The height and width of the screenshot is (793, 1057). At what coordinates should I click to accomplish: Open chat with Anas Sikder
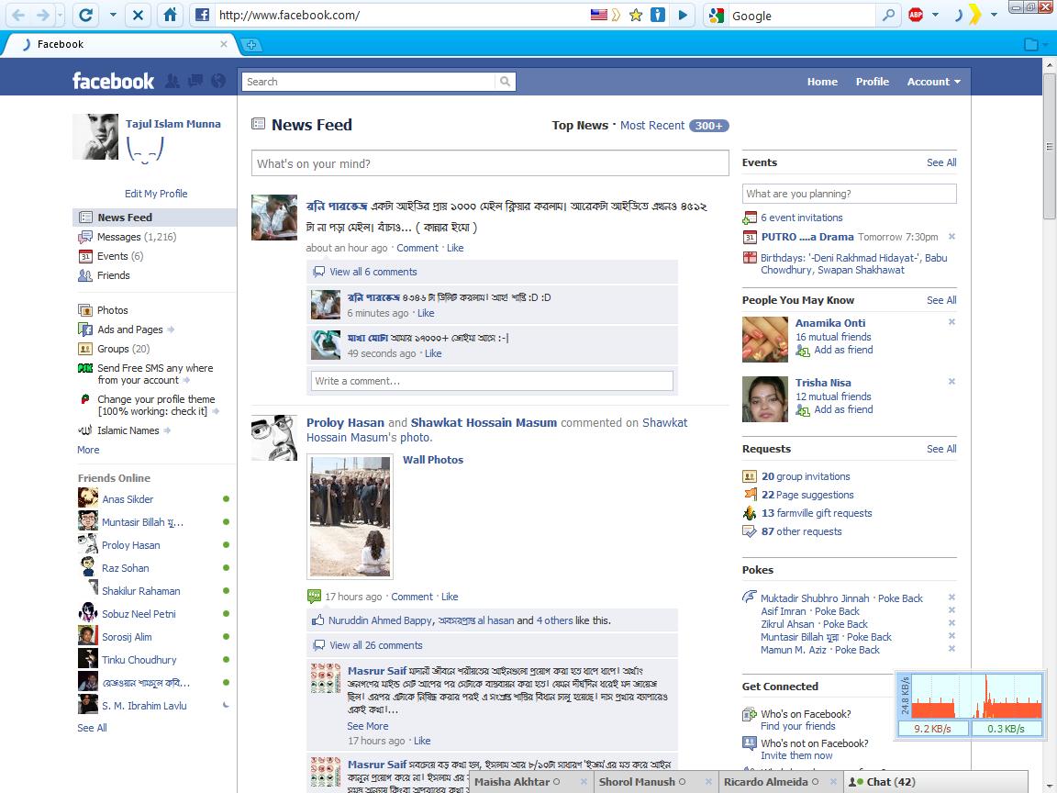pos(128,499)
